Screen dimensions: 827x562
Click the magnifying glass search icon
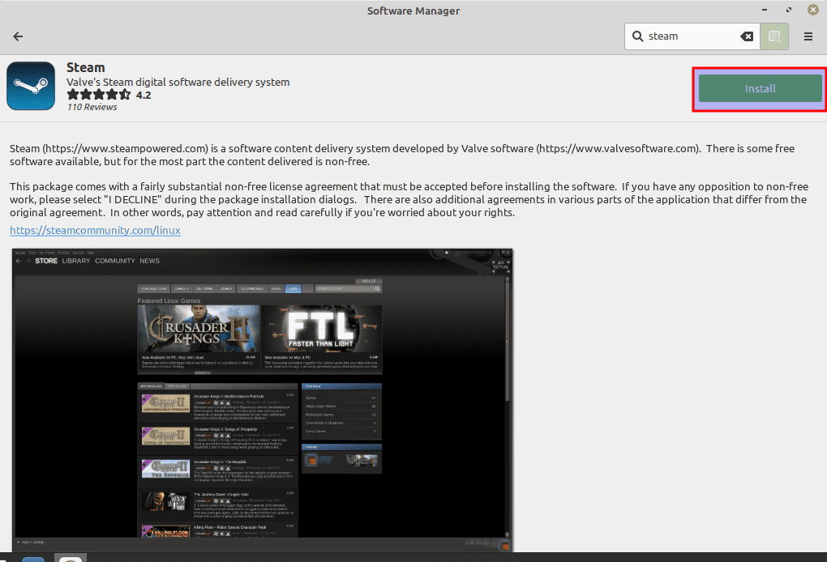(x=637, y=36)
